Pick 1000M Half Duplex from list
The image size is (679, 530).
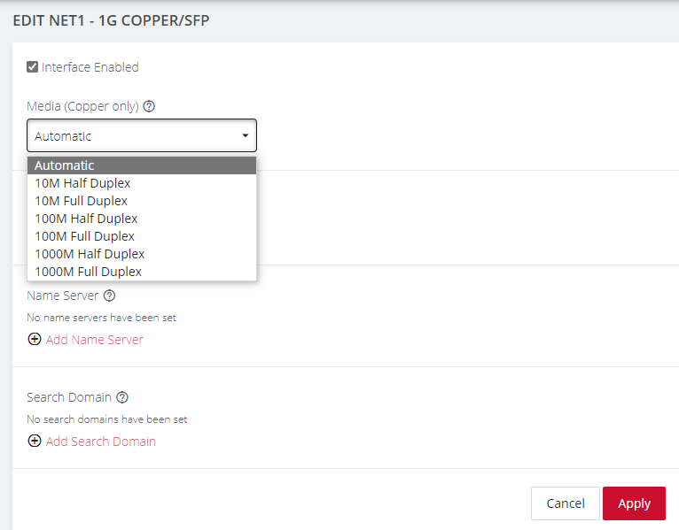coord(90,254)
